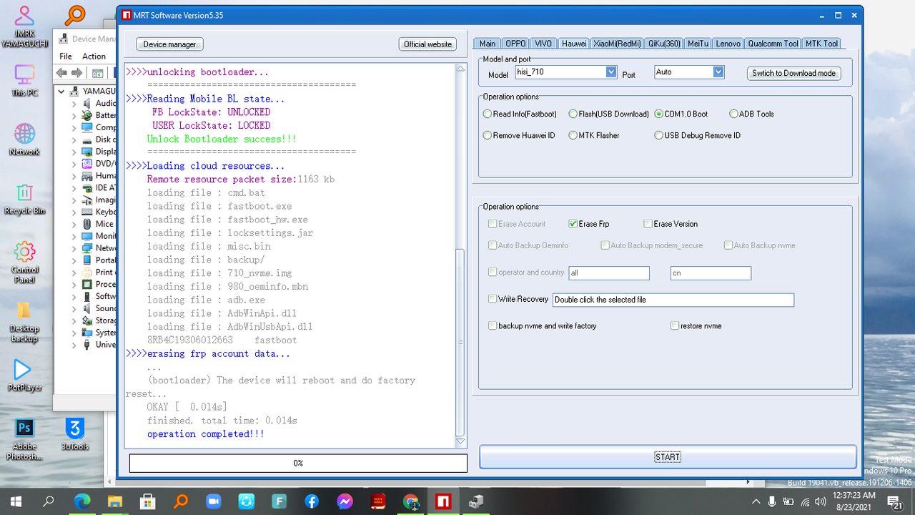This screenshot has height=515, width=915.
Task: Open Microsoft Edge from the taskbar
Action: (x=82, y=501)
